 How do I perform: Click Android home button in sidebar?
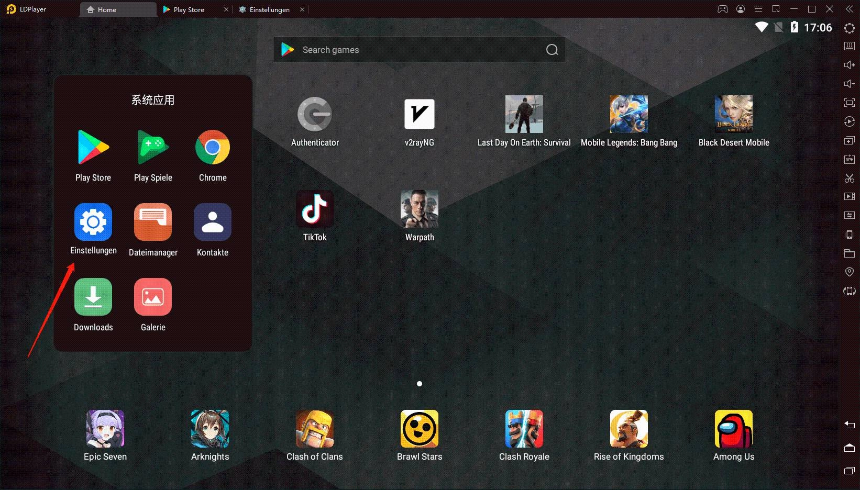coord(850,448)
